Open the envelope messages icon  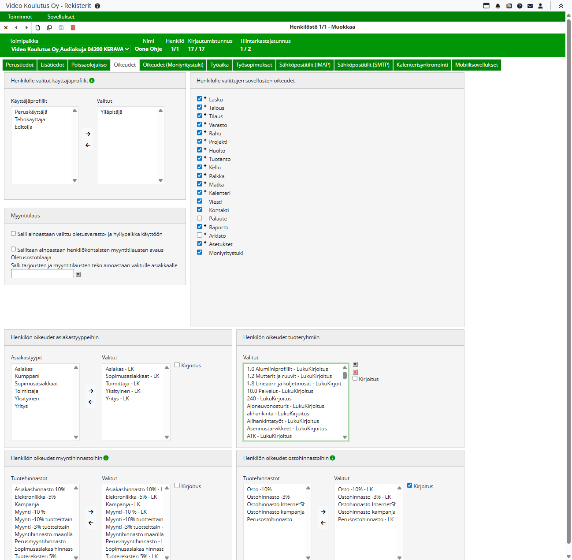pyautogui.click(x=530, y=6)
